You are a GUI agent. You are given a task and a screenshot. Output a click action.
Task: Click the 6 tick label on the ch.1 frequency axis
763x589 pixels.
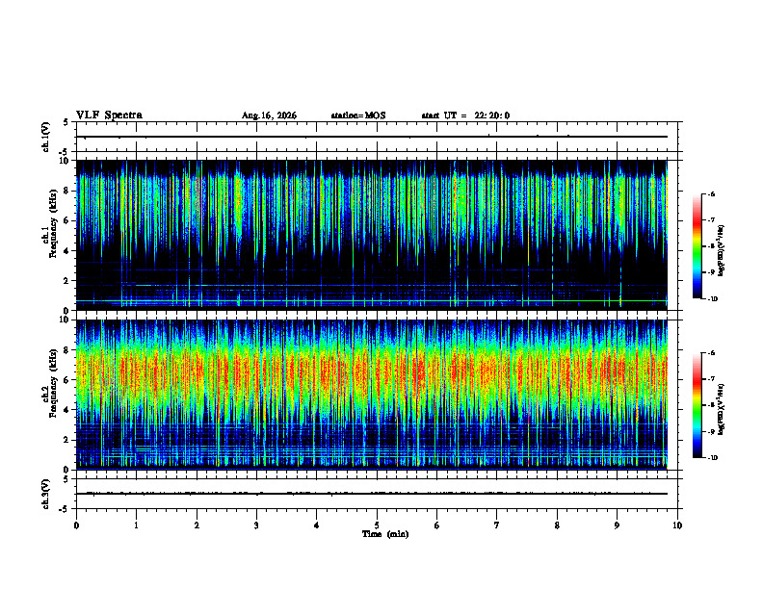click(x=68, y=221)
